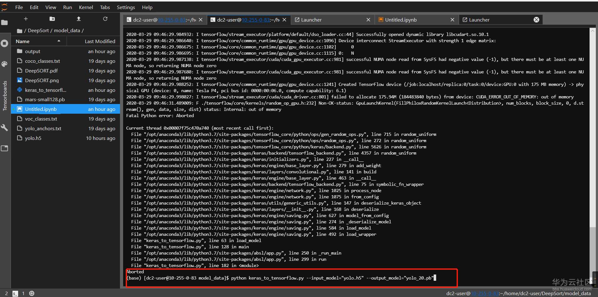Close the first Launcher tab
Image resolution: width=598 pixels, height=297 pixels.
coord(368,20)
